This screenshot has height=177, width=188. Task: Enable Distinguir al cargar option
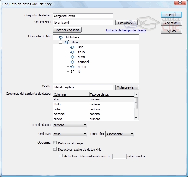point(55,143)
